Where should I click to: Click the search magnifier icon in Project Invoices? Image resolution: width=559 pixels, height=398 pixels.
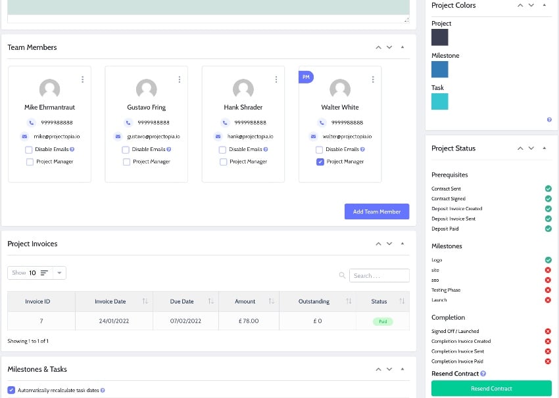pos(343,276)
